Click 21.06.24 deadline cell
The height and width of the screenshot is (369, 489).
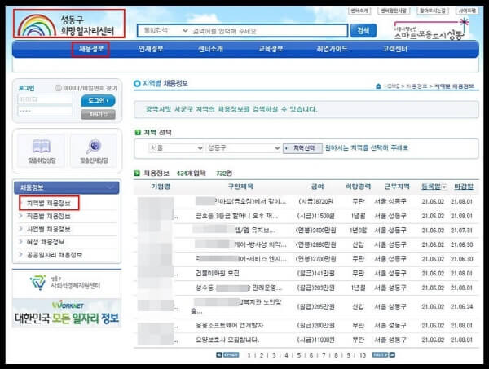[x=462, y=306]
